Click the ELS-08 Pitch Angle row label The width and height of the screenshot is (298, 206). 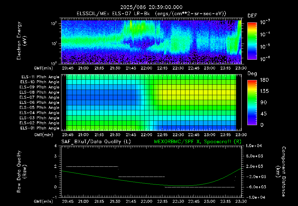(x=40, y=92)
